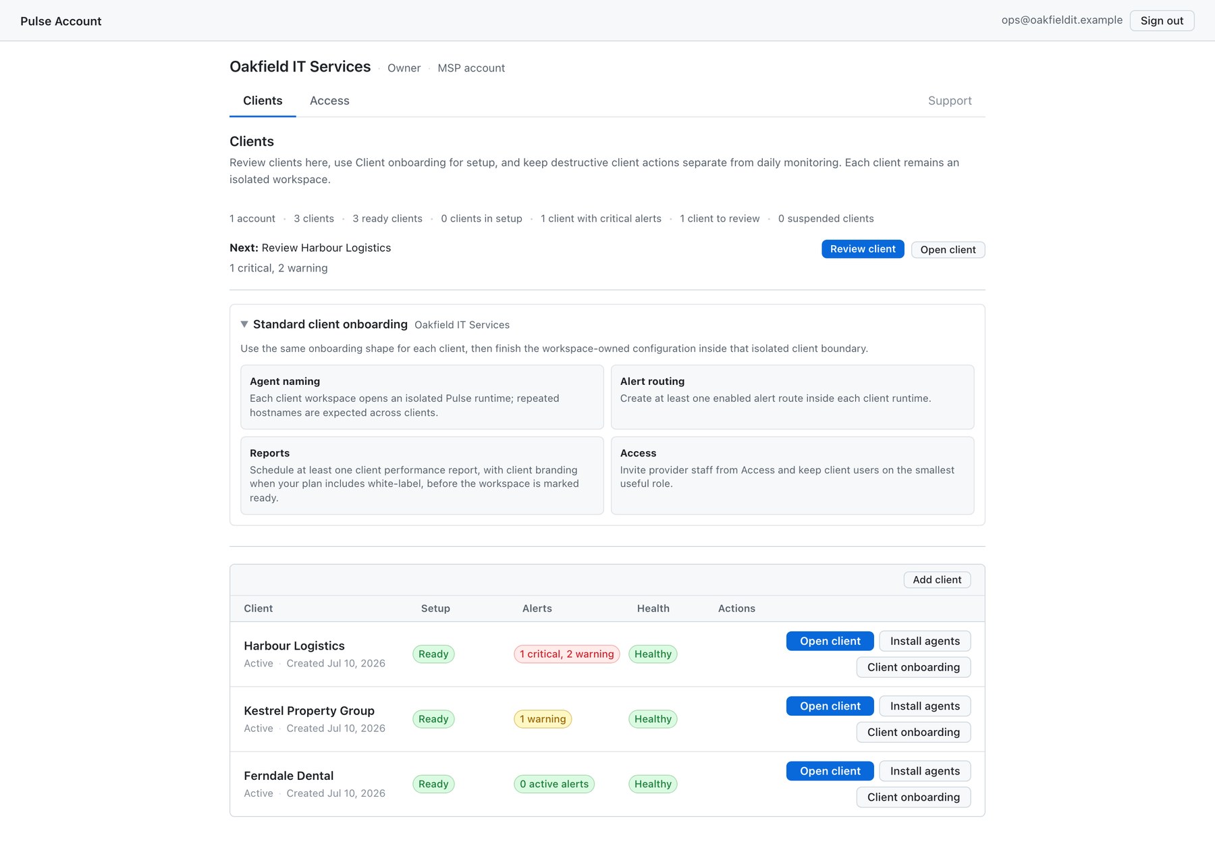Click the ops@oakfieldit.example account email
Viewport: 1215px width, 844px height.
click(x=1062, y=20)
